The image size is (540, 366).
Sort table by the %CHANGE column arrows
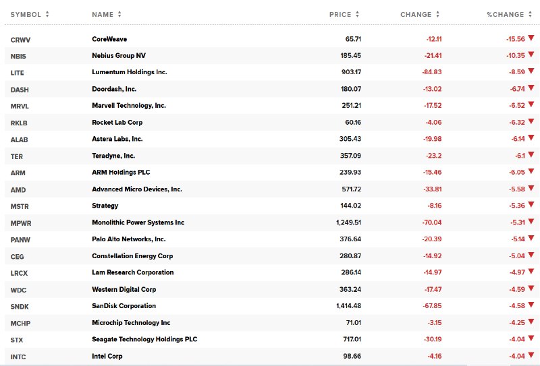tap(530, 14)
